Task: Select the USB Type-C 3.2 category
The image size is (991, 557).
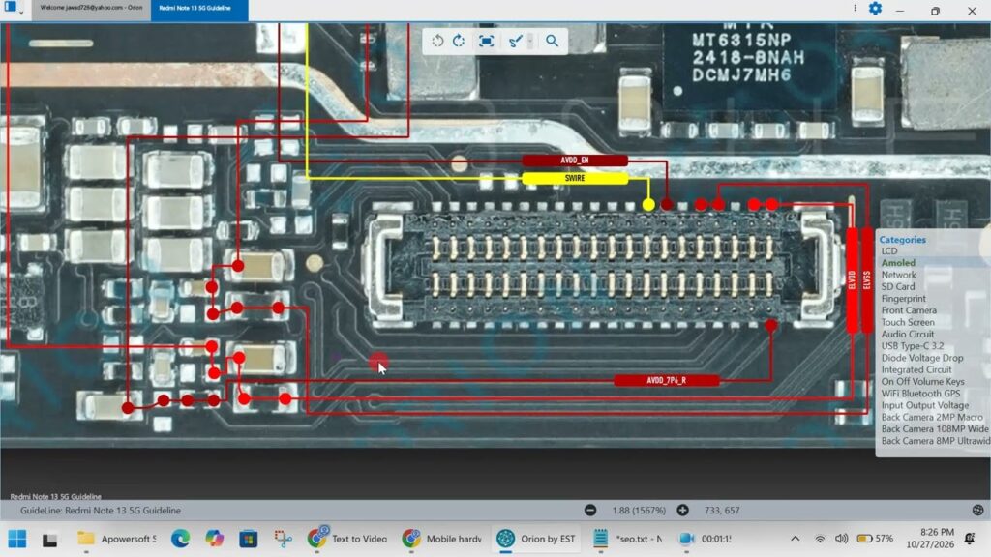Action: (x=913, y=346)
